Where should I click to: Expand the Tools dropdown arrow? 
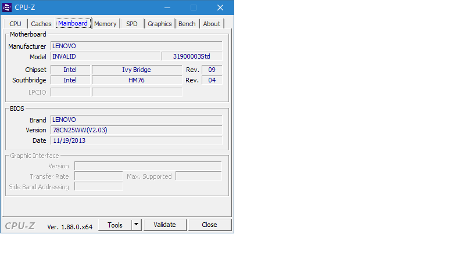tap(137, 225)
